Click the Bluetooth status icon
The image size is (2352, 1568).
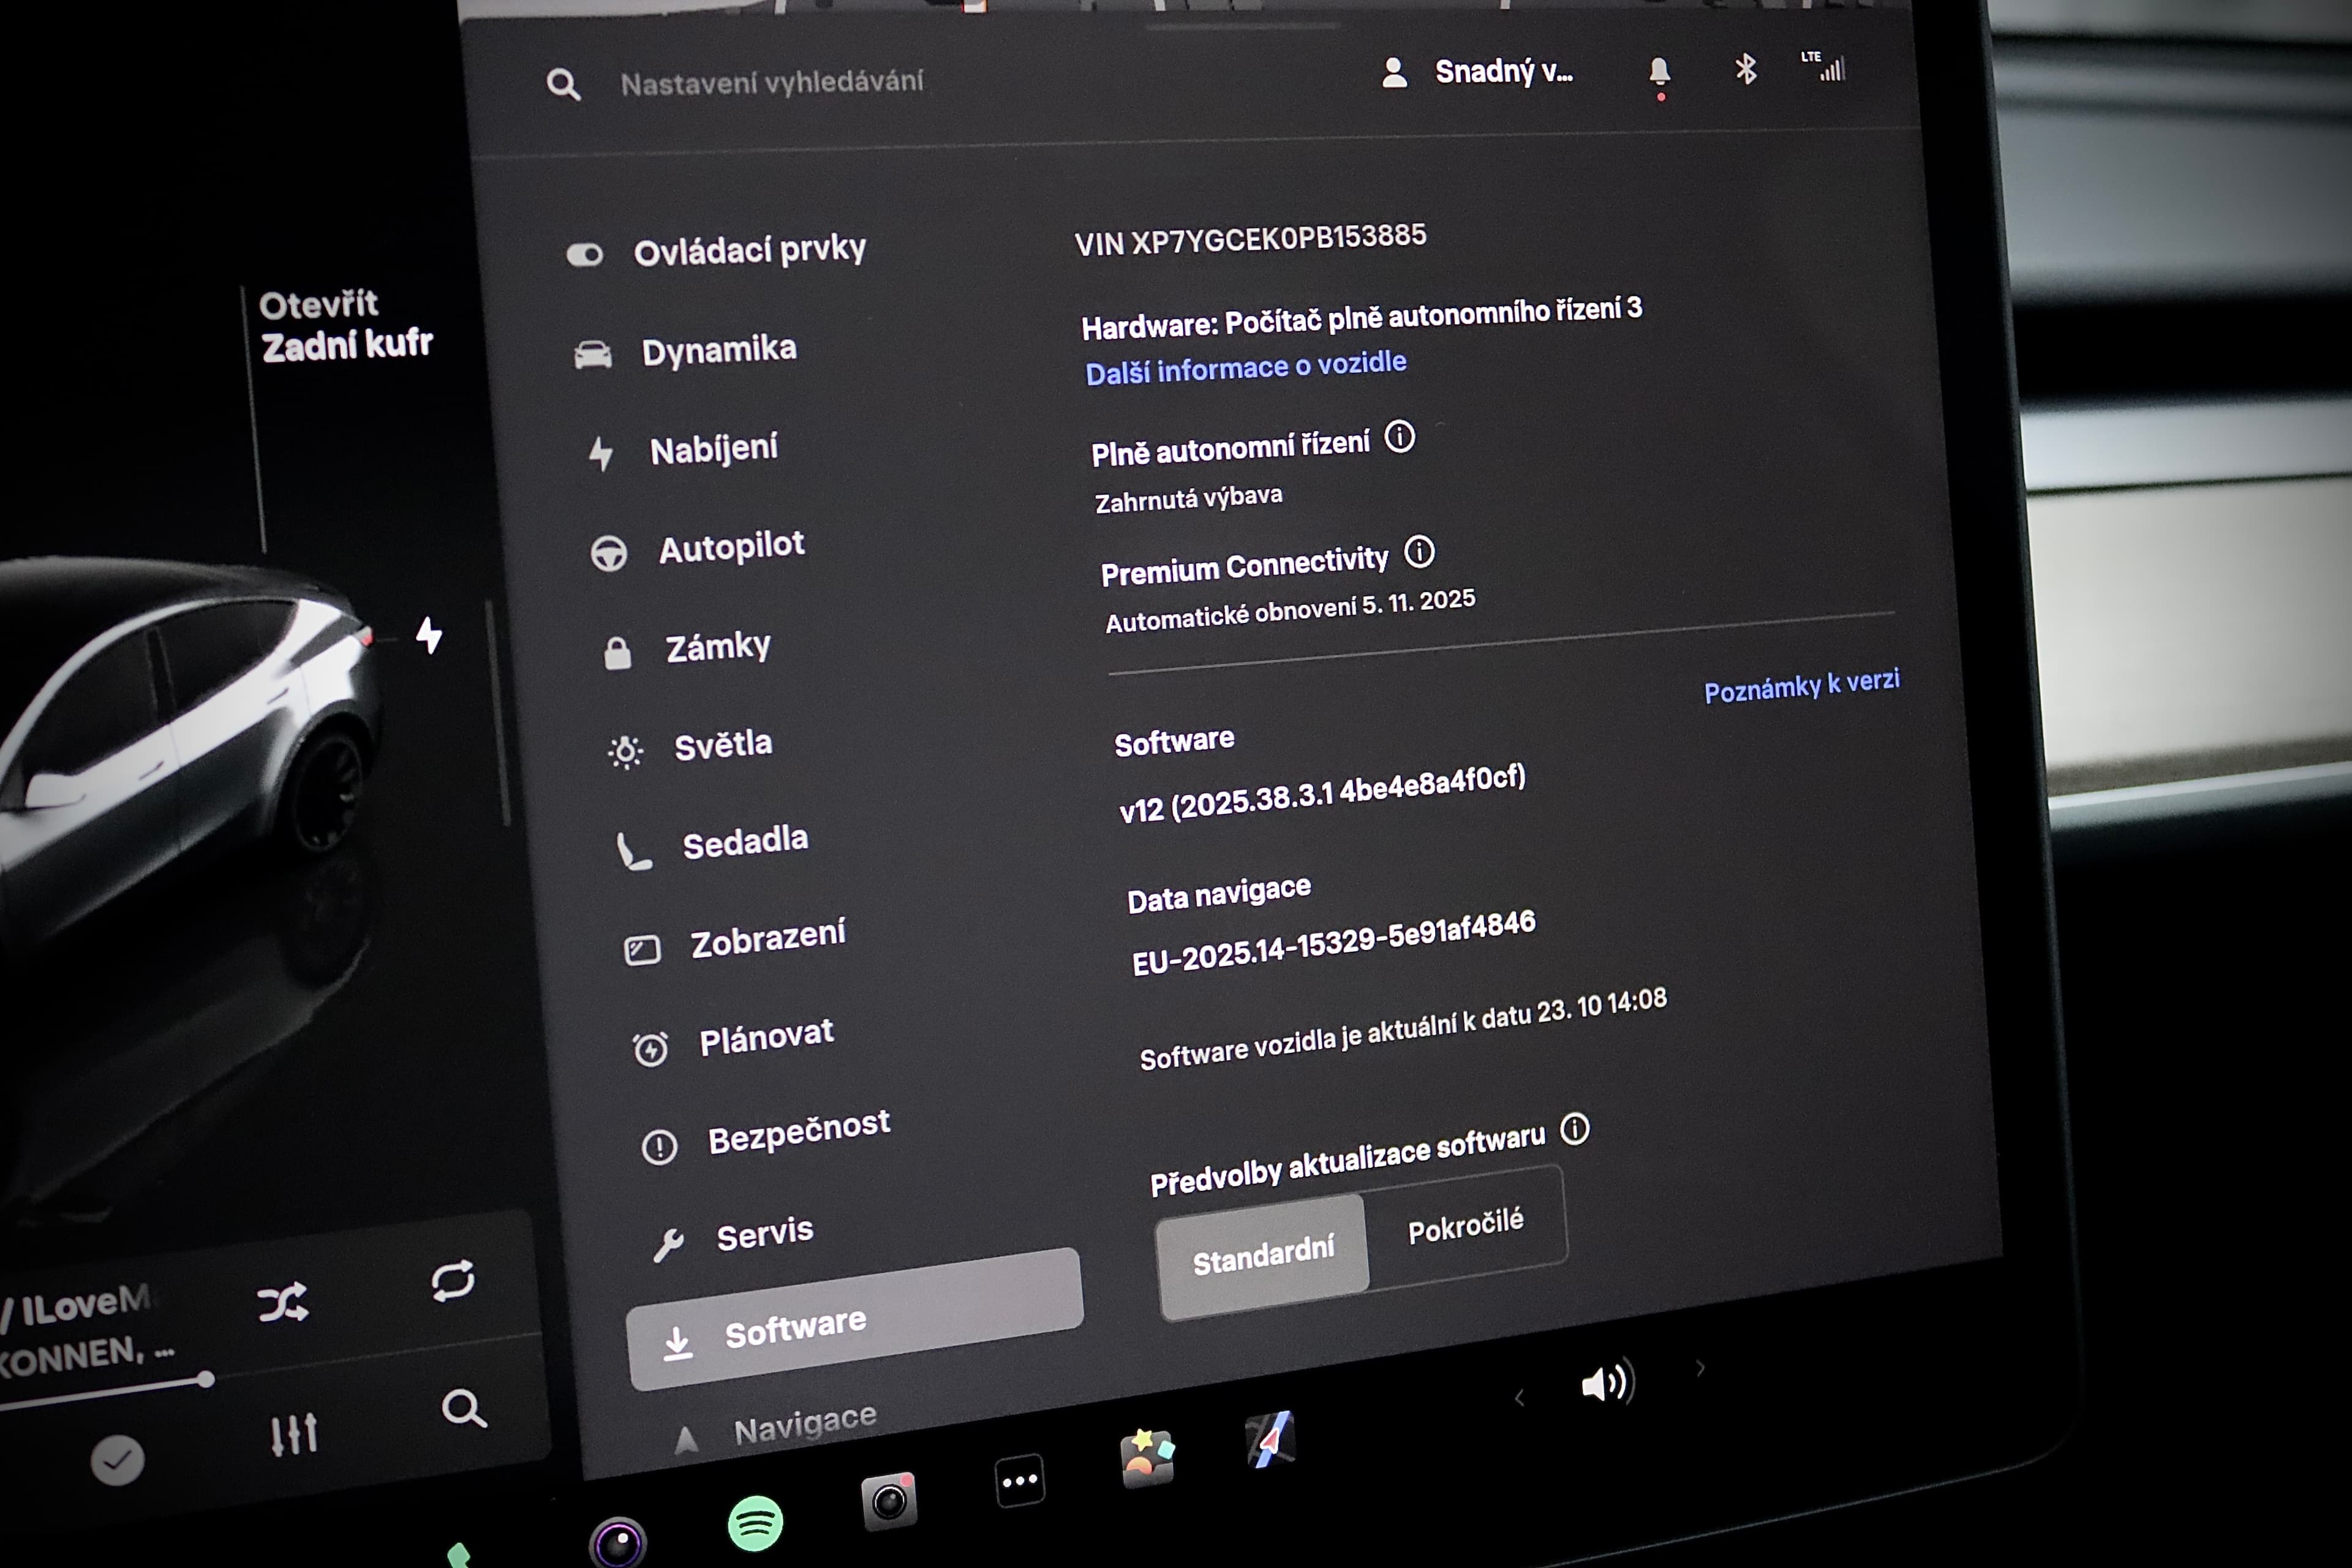point(1745,69)
